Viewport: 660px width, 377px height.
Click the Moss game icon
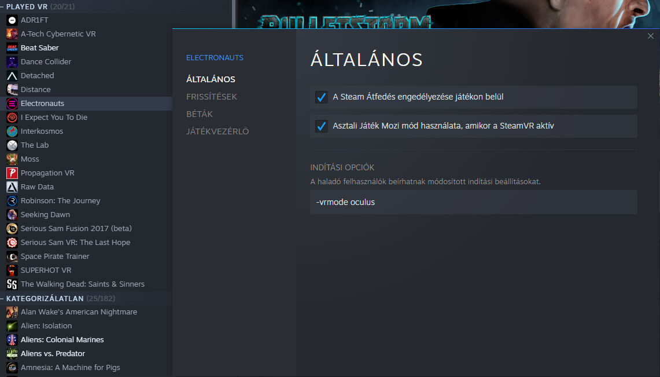12,159
